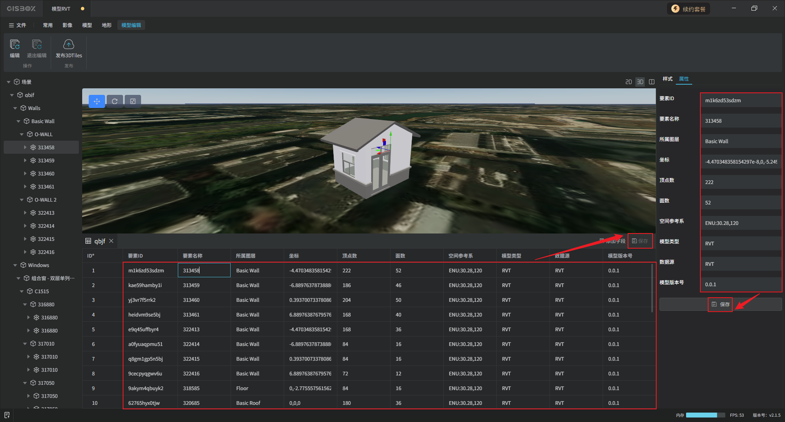This screenshot has width=785, height=422.
Task: Collapse the Walls tree node
Action: 15,108
